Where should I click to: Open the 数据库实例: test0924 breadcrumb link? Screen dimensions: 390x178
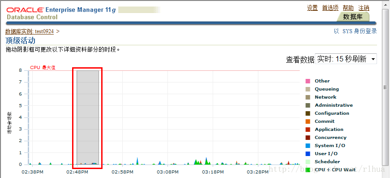coord(30,32)
